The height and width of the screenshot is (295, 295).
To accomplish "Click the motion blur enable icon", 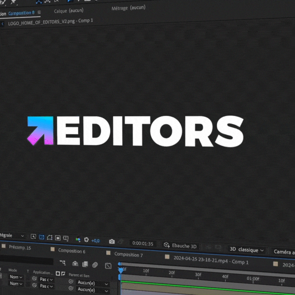I will click(95, 264).
